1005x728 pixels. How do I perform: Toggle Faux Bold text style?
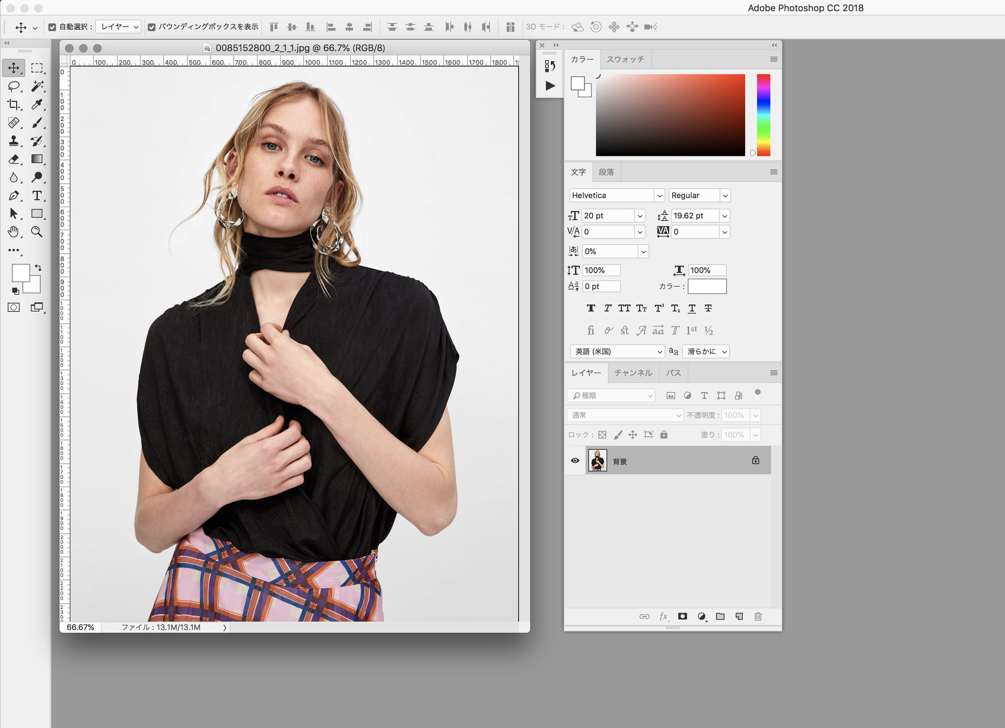(591, 308)
